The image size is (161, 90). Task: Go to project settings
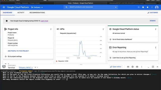pos(15,56)
